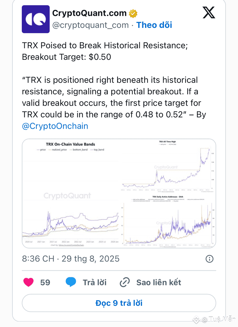Click the 59 likes count
The width and height of the screenshot is (238, 327).
pyautogui.click(x=45, y=282)
